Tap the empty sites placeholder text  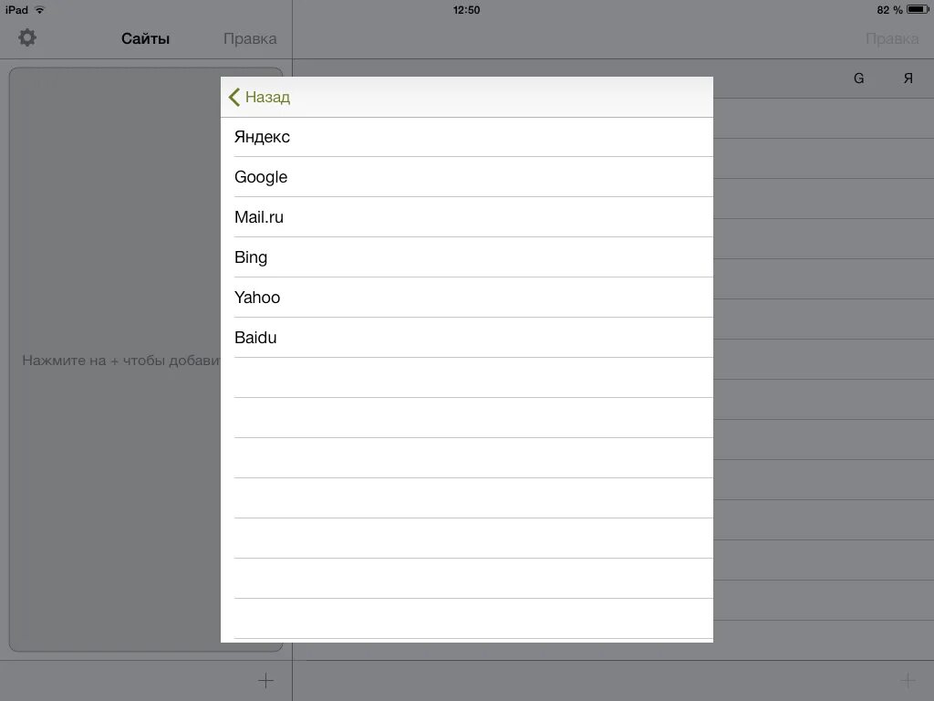pos(121,360)
